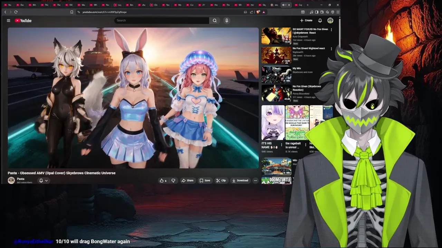This screenshot has width=442, height=248.
Task: Open the DOOM TURTLE video thumbnail
Action: 276,180
